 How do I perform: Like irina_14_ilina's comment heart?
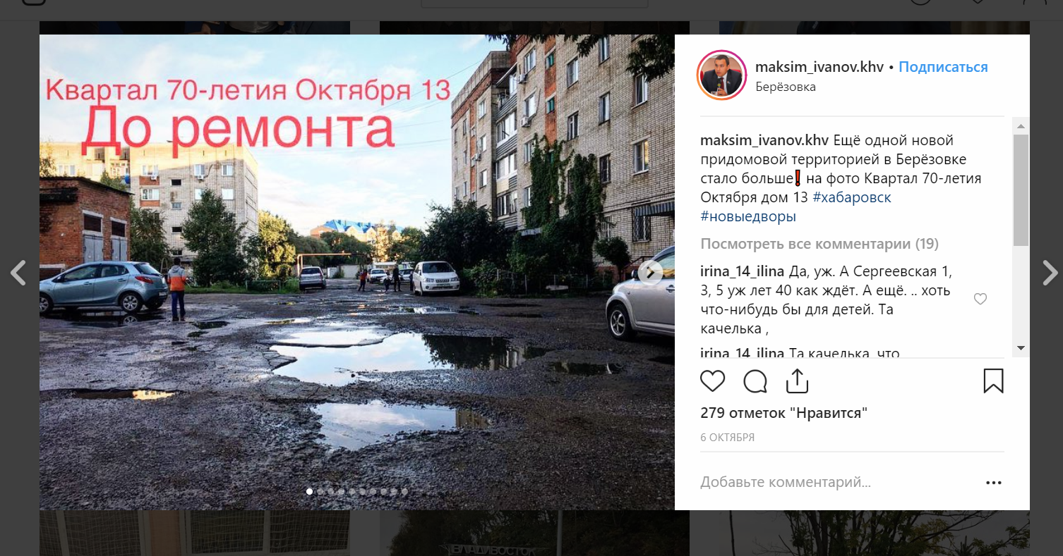pyautogui.click(x=980, y=299)
